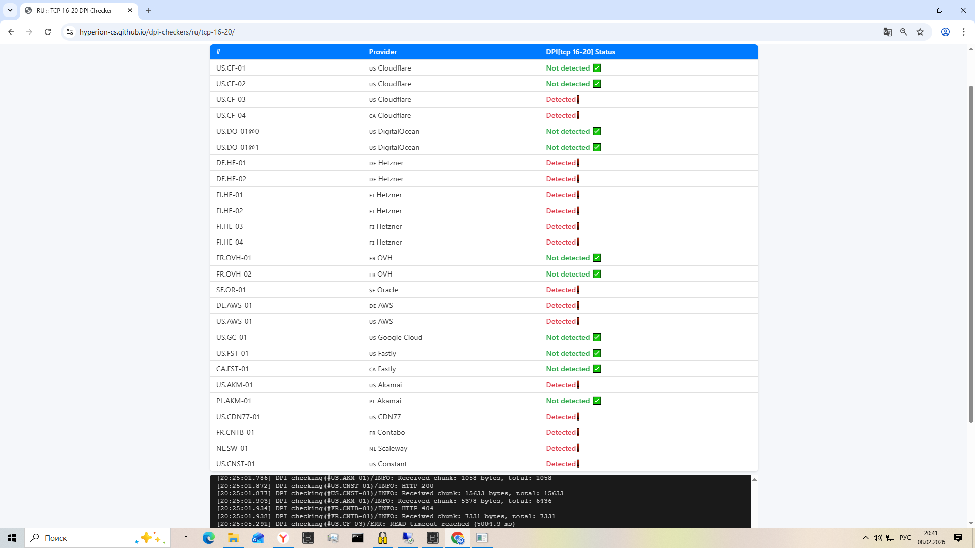
Task: Toggle the checkbox next to PL.AKM-01
Action: pos(597,400)
